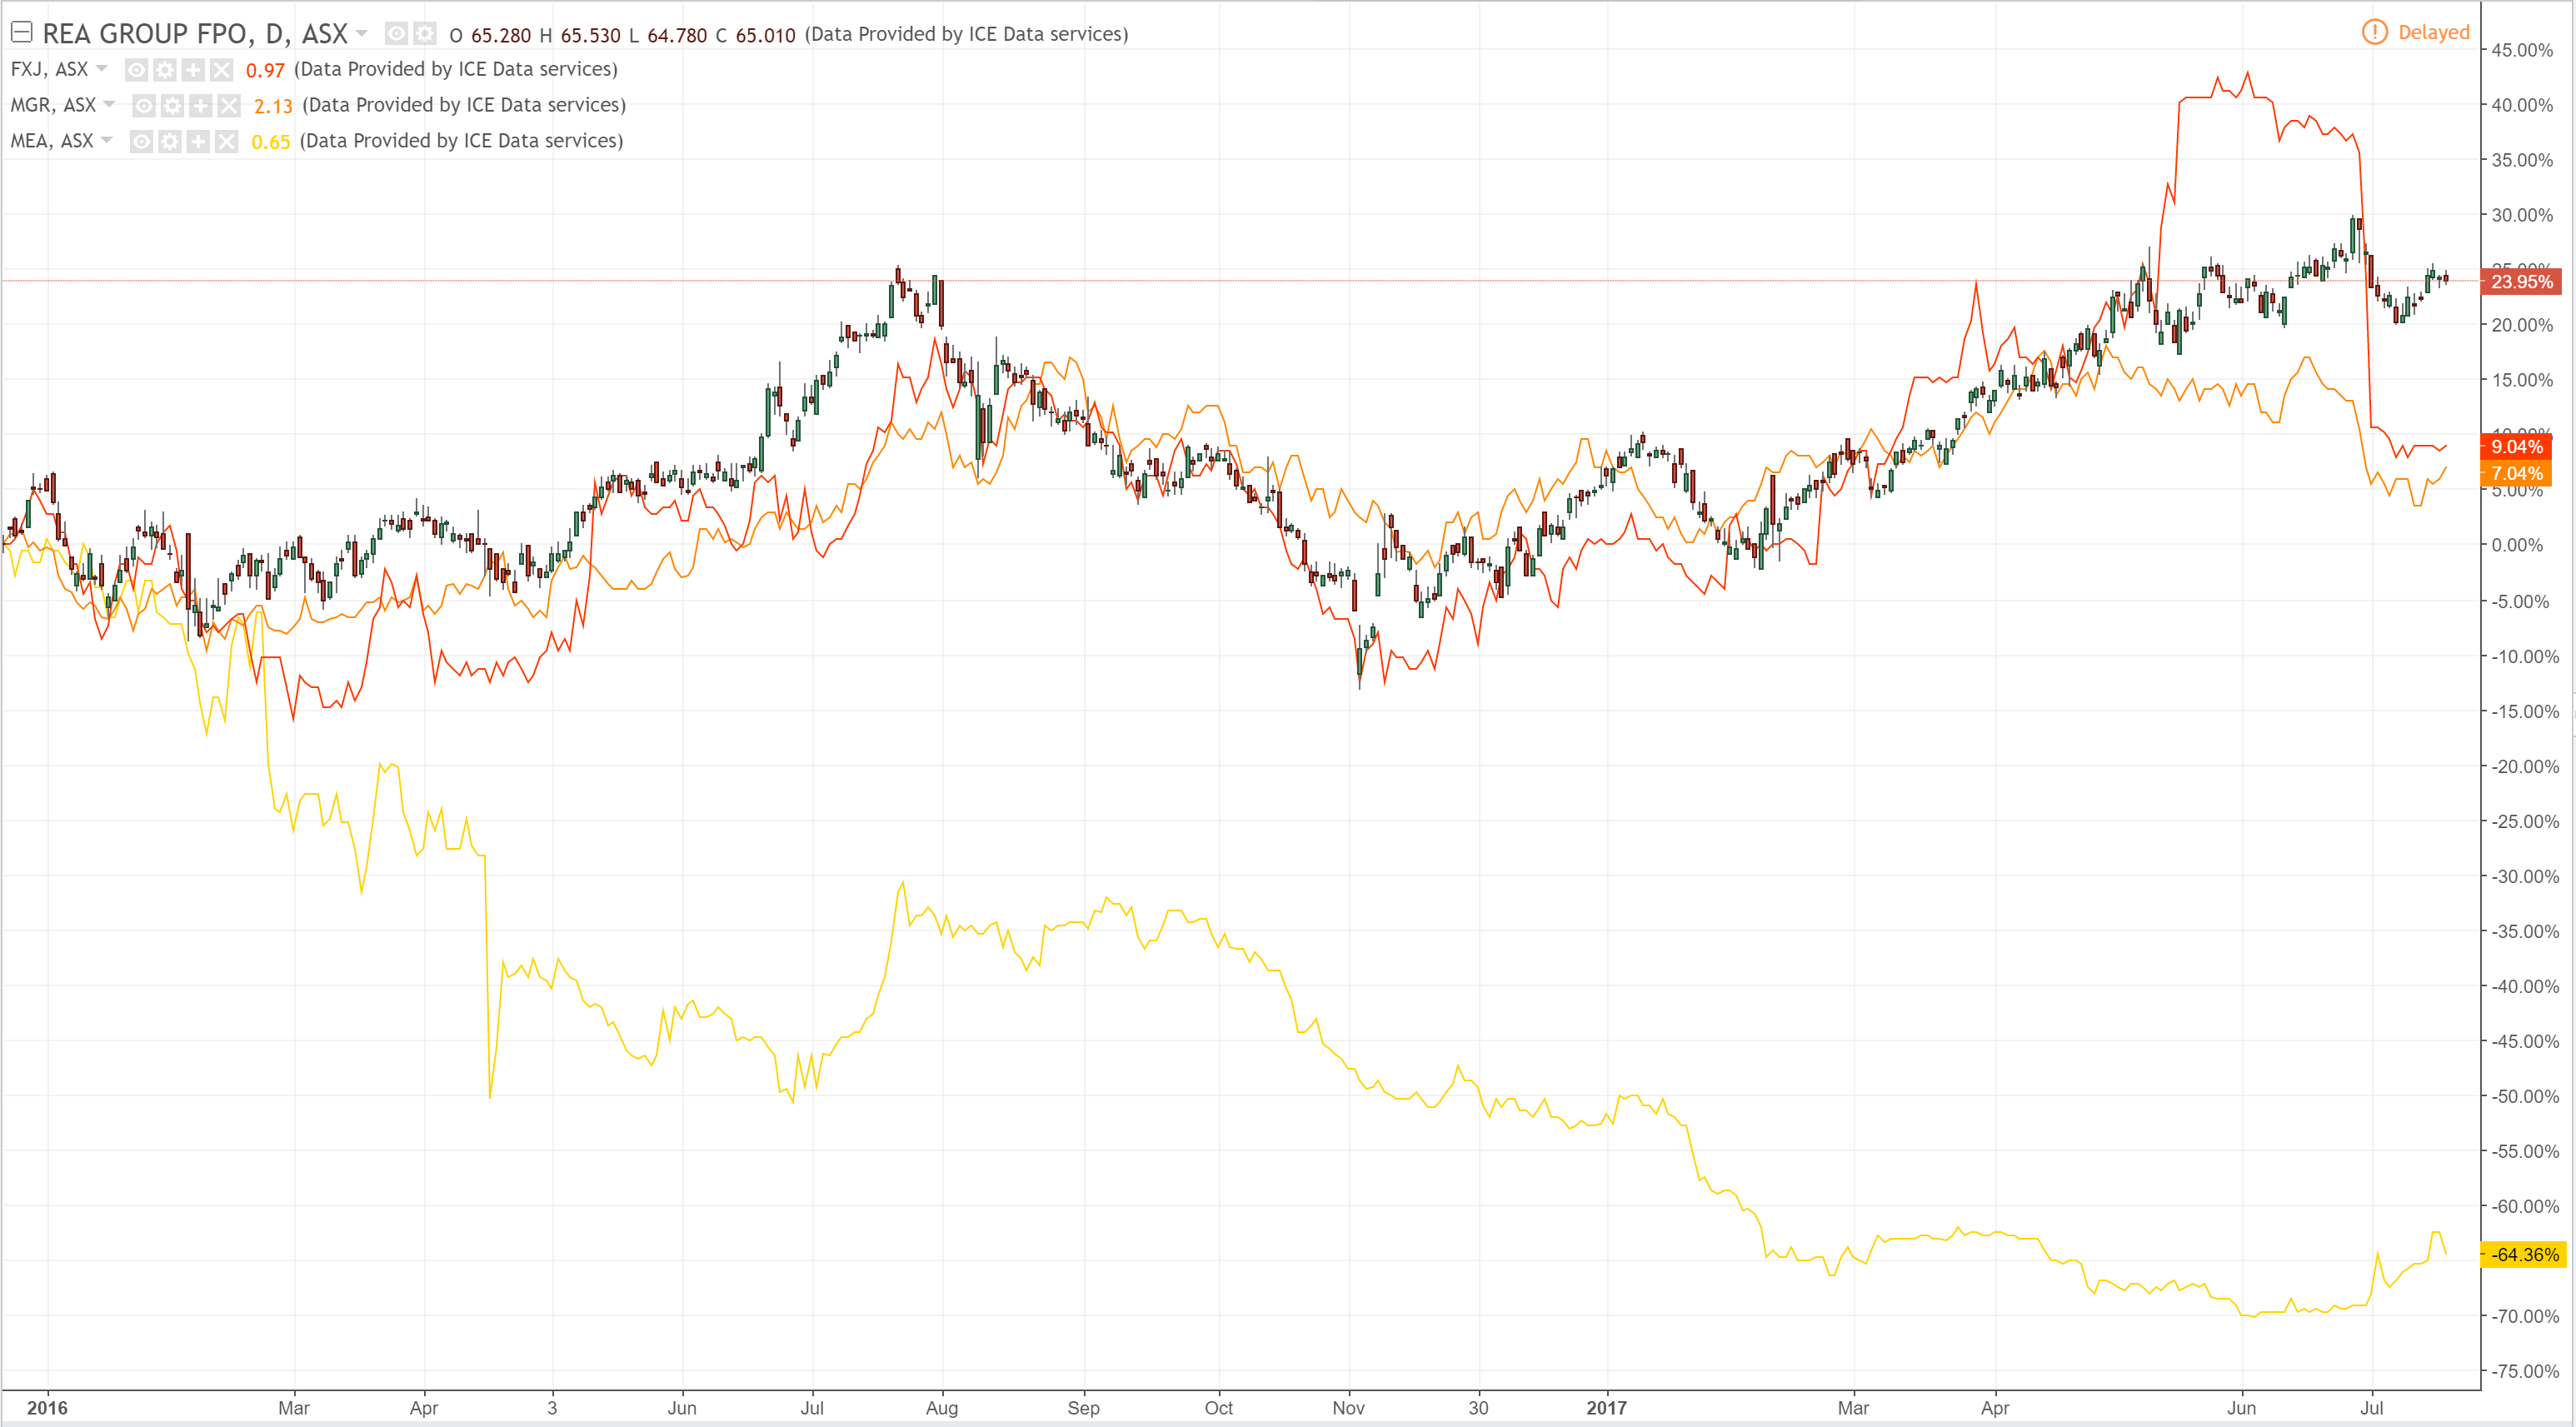Open FXJ series settings gear
The height and width of the screenshot is (1427, 2576).
(x=165, y=70)
